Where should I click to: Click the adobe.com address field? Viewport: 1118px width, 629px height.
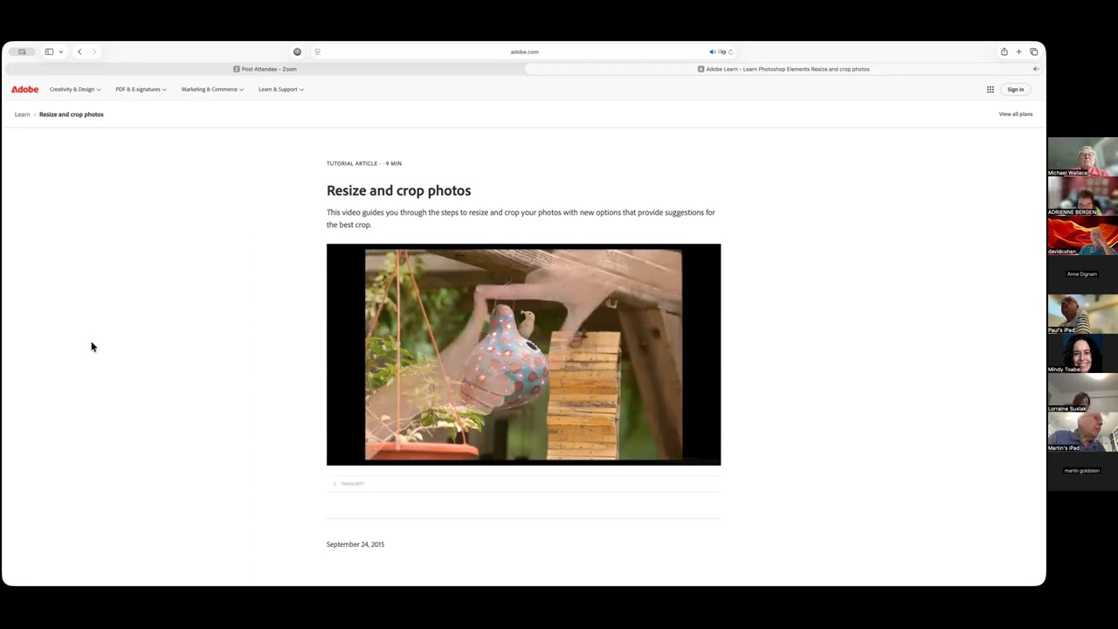(x=524, y=52)
